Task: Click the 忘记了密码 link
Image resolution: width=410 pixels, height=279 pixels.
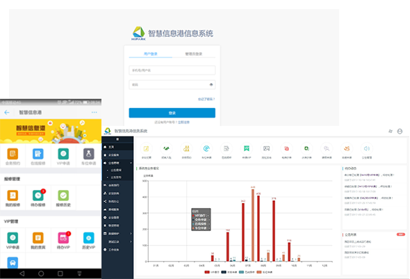Action: click(206, 99)
